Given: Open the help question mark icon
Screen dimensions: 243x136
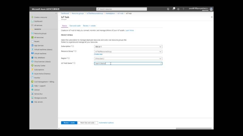Looking at the screenshot, I should 183,9.
